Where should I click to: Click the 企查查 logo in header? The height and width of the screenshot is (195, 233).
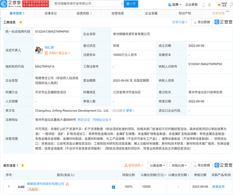coord(11,4)
